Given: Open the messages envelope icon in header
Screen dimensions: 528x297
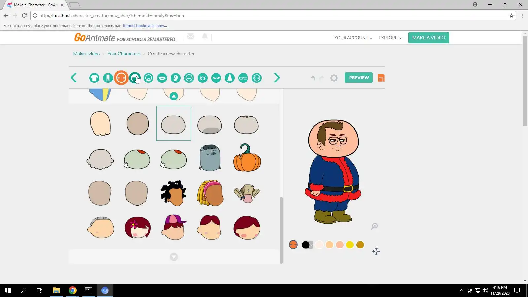Looking at the screenshot, I should [x=191, y=36].
